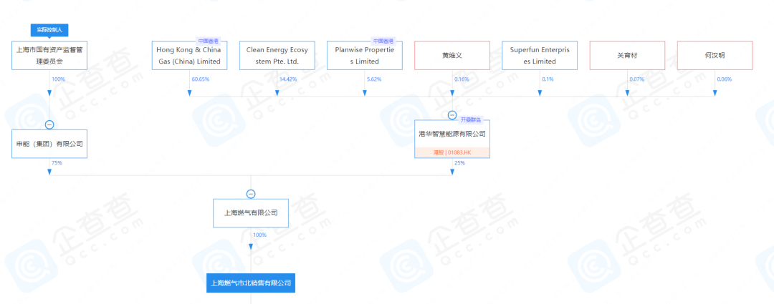Image resolution: width=774 pixels, height=304 pixels.
Task: Click the 0.06% shareholding label
Action: [x=724, y=79]
